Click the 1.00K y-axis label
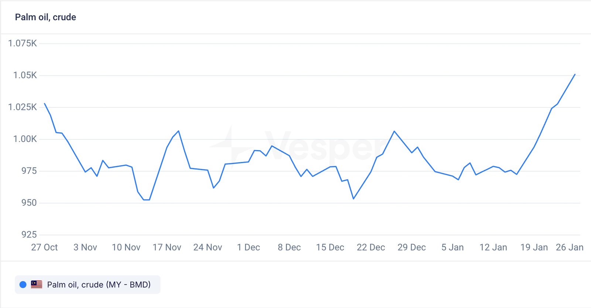 25,139
